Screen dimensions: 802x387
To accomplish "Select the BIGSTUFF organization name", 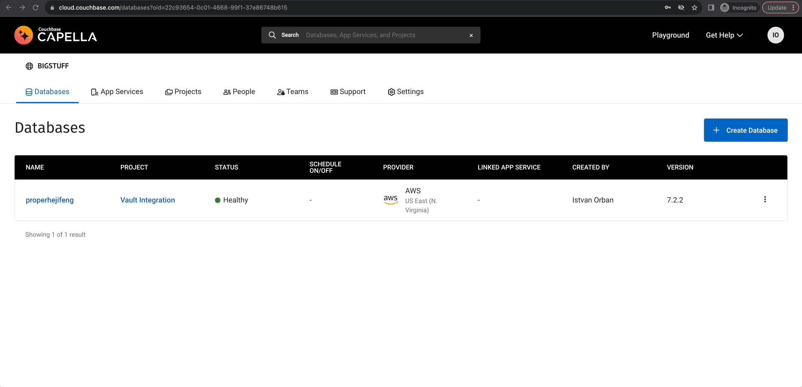I will [x=53, y=66].
